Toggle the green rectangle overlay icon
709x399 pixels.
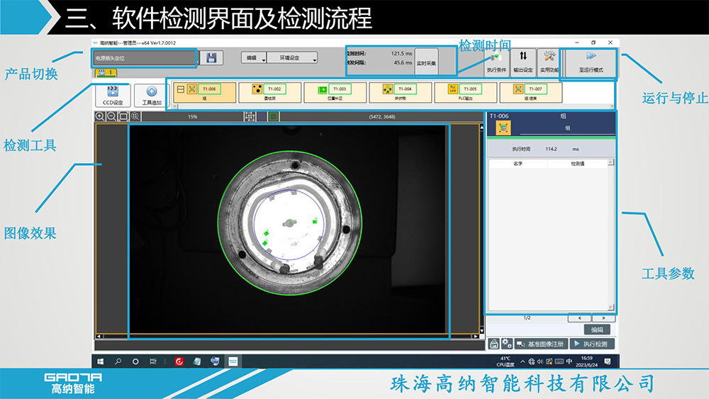click(x=274, y=117)
